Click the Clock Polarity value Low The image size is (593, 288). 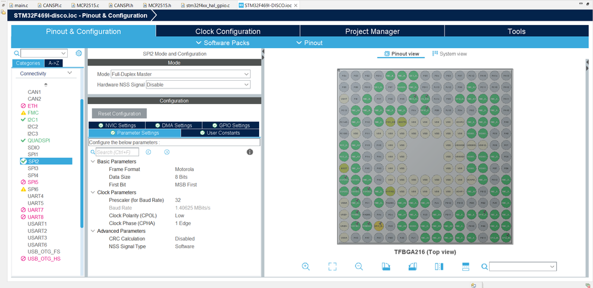pos(179,216)
